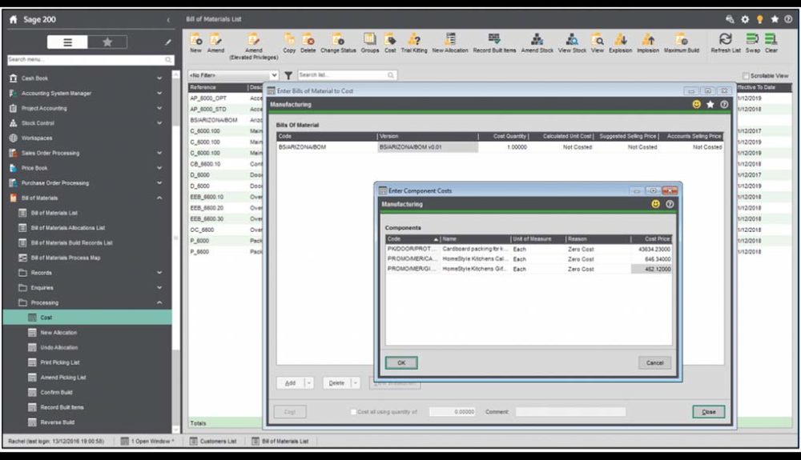Viewport: 801px width, 460px height.
Task: Click the Swap toolbar icon
Action: pos(752,43)
